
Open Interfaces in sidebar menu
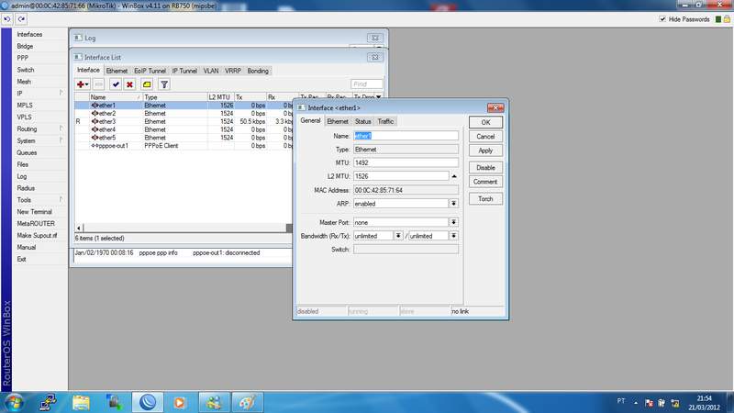29,34
